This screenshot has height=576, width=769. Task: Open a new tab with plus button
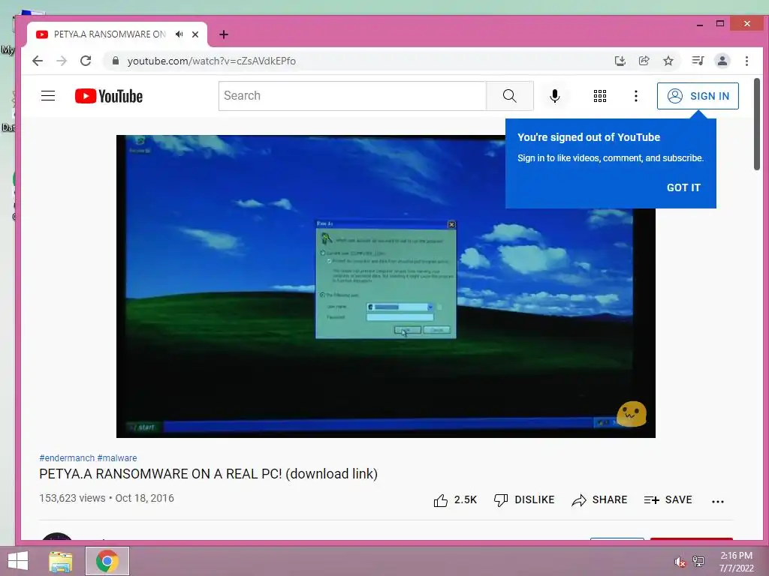224,34
